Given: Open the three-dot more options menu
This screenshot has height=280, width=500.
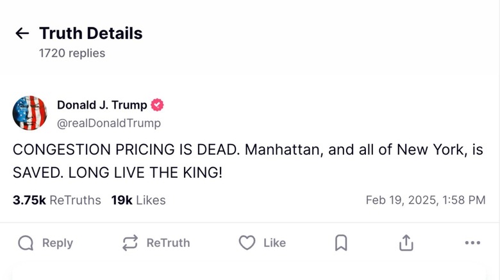Looking at the screenshot, I should [472, 243].
